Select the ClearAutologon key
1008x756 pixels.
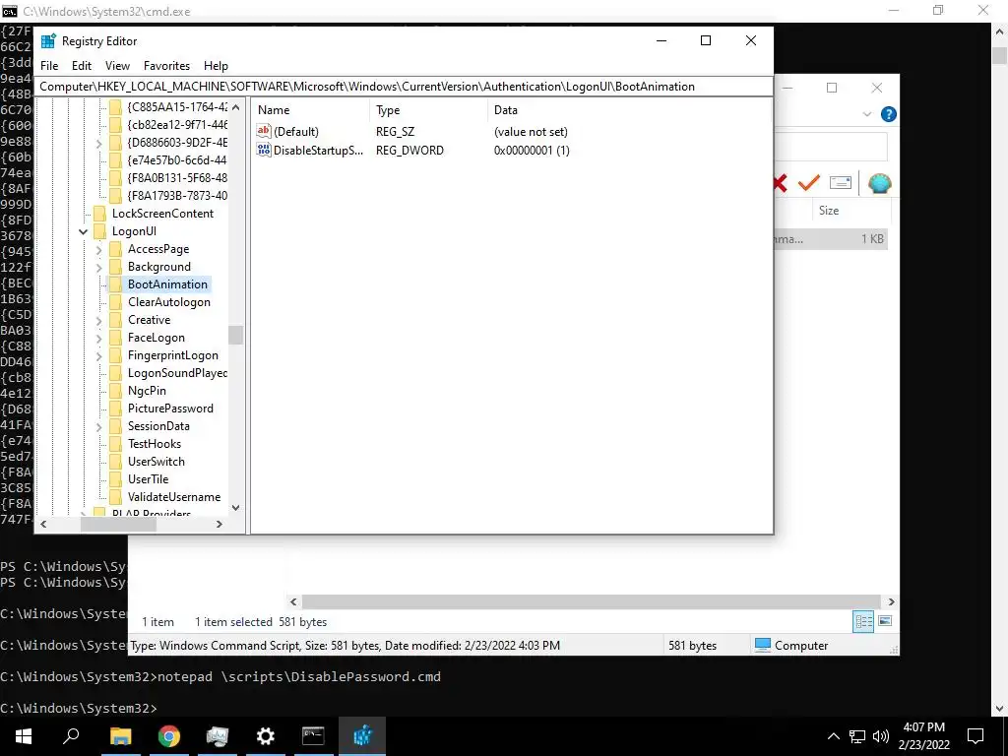pos(168,302)
